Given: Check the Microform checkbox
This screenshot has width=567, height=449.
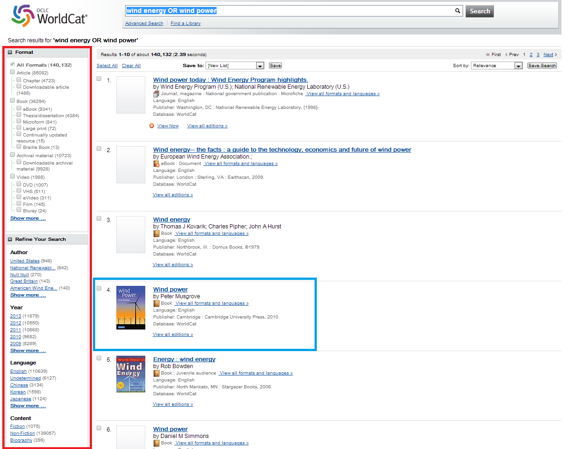Looking at the screenshot, I should point(19,121).
